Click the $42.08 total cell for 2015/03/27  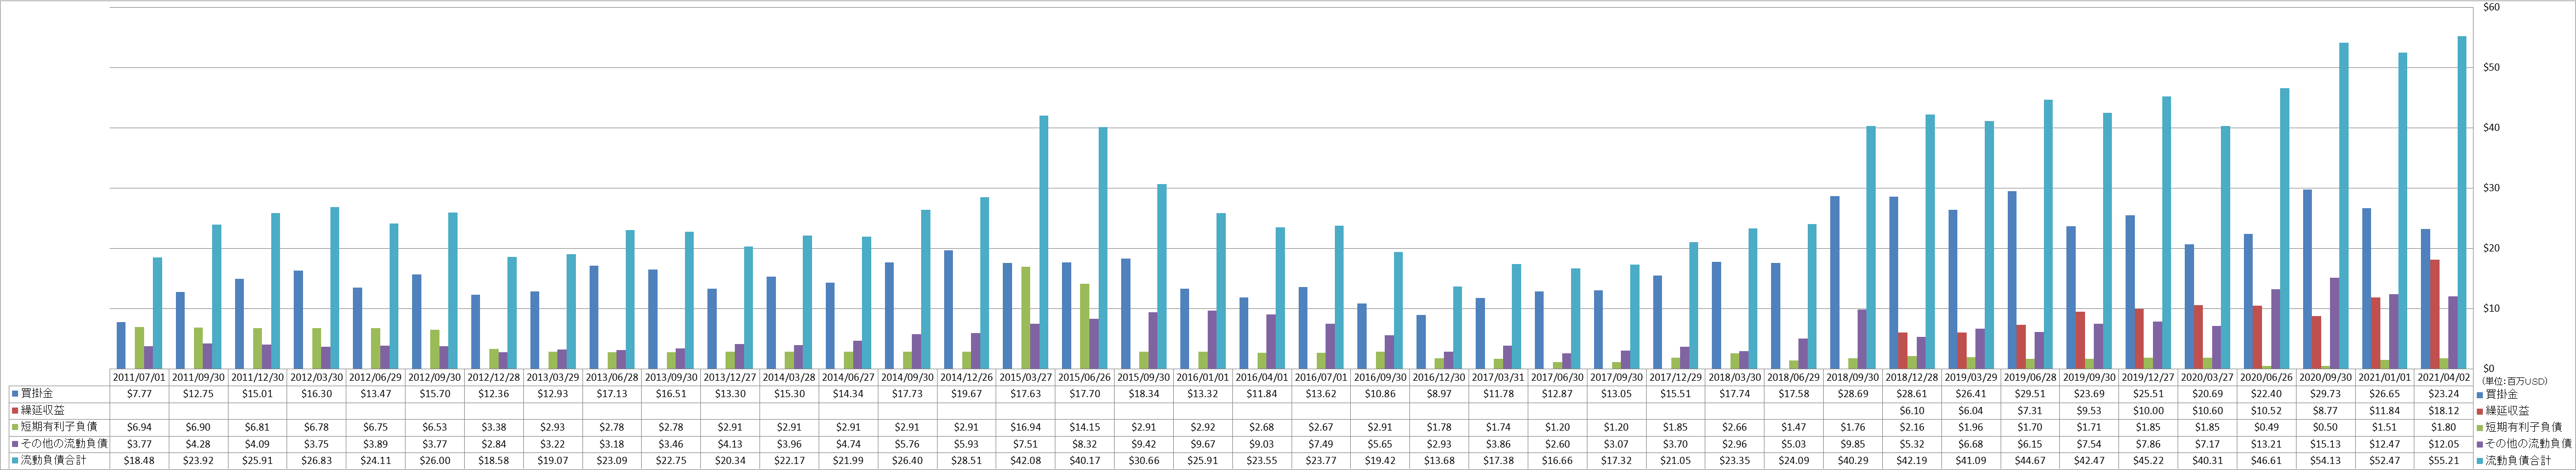point(1025,460)
